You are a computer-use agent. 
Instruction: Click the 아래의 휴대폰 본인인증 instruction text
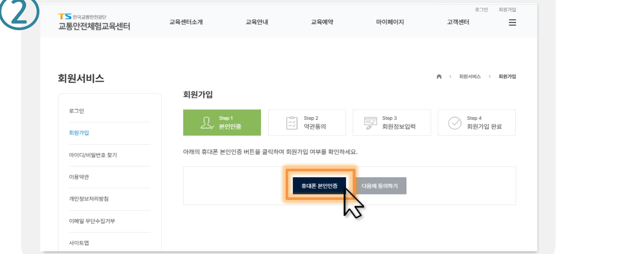click(270, 152)
